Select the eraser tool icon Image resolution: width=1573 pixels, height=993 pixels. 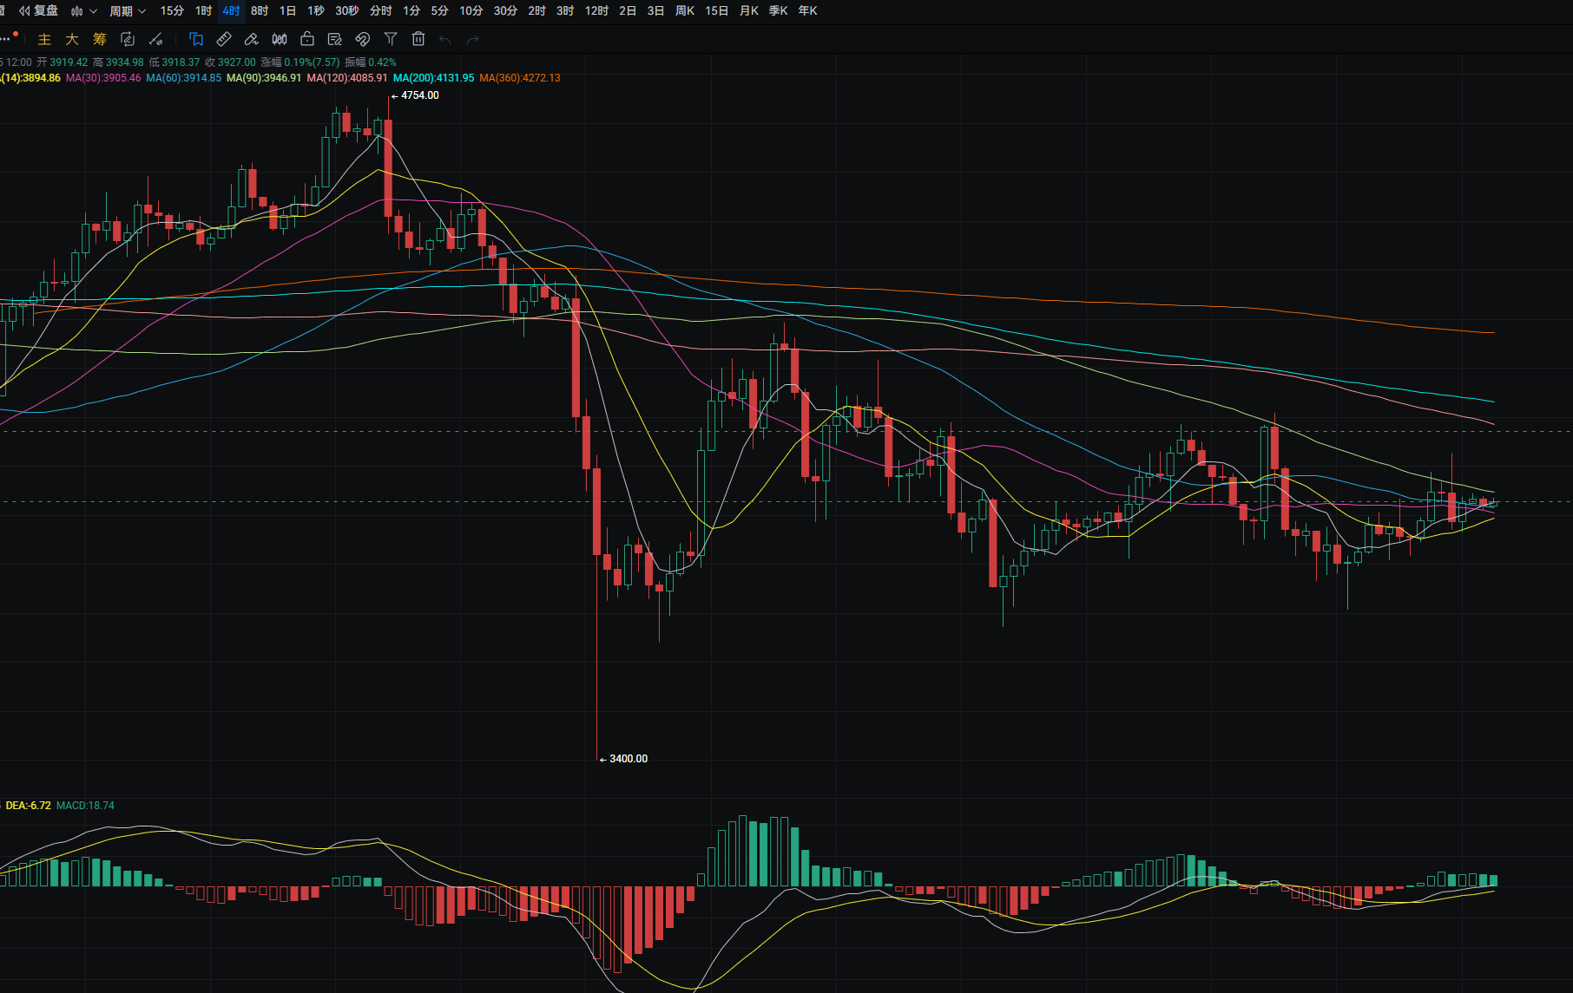(252, 39)
